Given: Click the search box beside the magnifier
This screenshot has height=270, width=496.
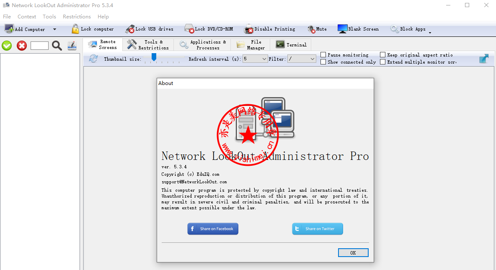Looking at the screenshot, I should click(39, 46).
